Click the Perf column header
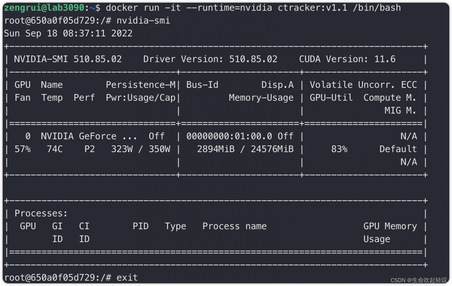 point(84,98)
